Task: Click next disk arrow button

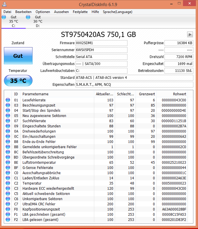Action: click(x=190, y=34)
